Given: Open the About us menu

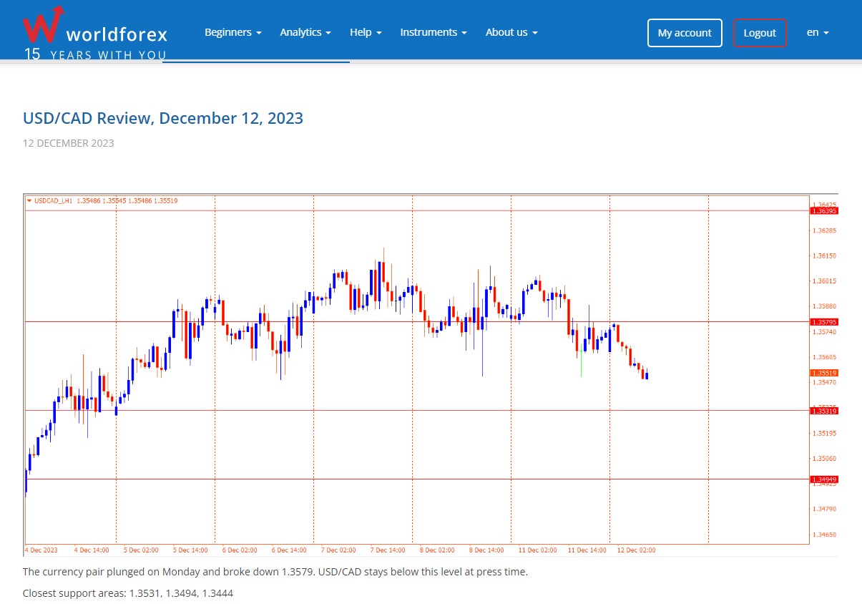Looking at the screenshot, I should 511,32.
